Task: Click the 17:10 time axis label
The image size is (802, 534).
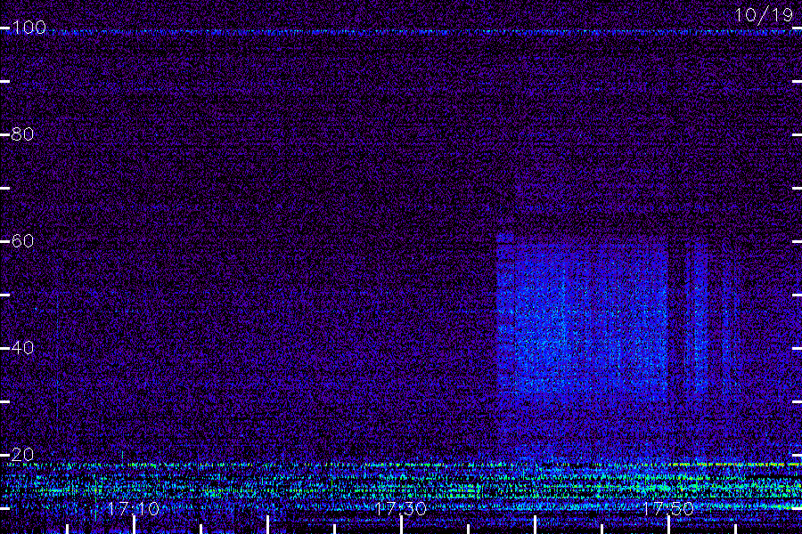Action: (x=134, y=508)
